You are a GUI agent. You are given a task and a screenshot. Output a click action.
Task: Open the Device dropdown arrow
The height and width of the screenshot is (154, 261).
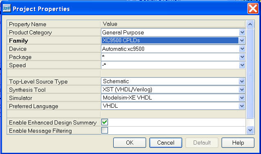[242, 49]
